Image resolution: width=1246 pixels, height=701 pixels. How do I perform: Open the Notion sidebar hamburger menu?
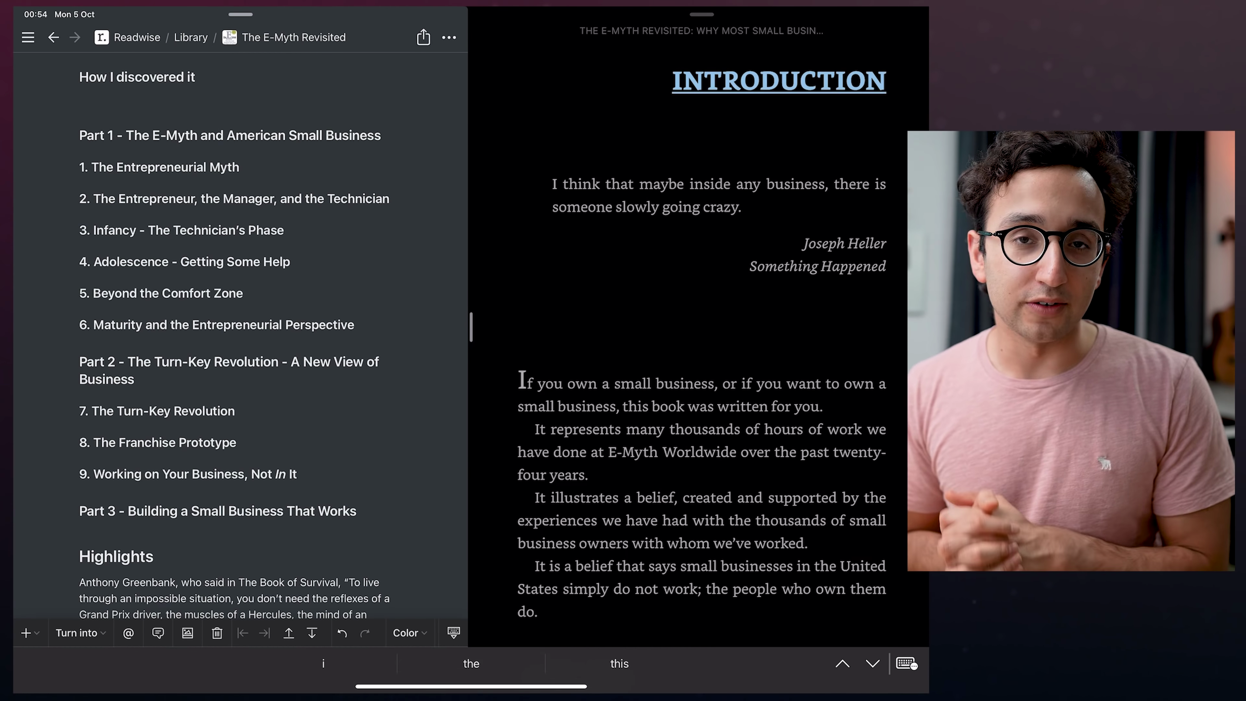click(x=28, y=37)
